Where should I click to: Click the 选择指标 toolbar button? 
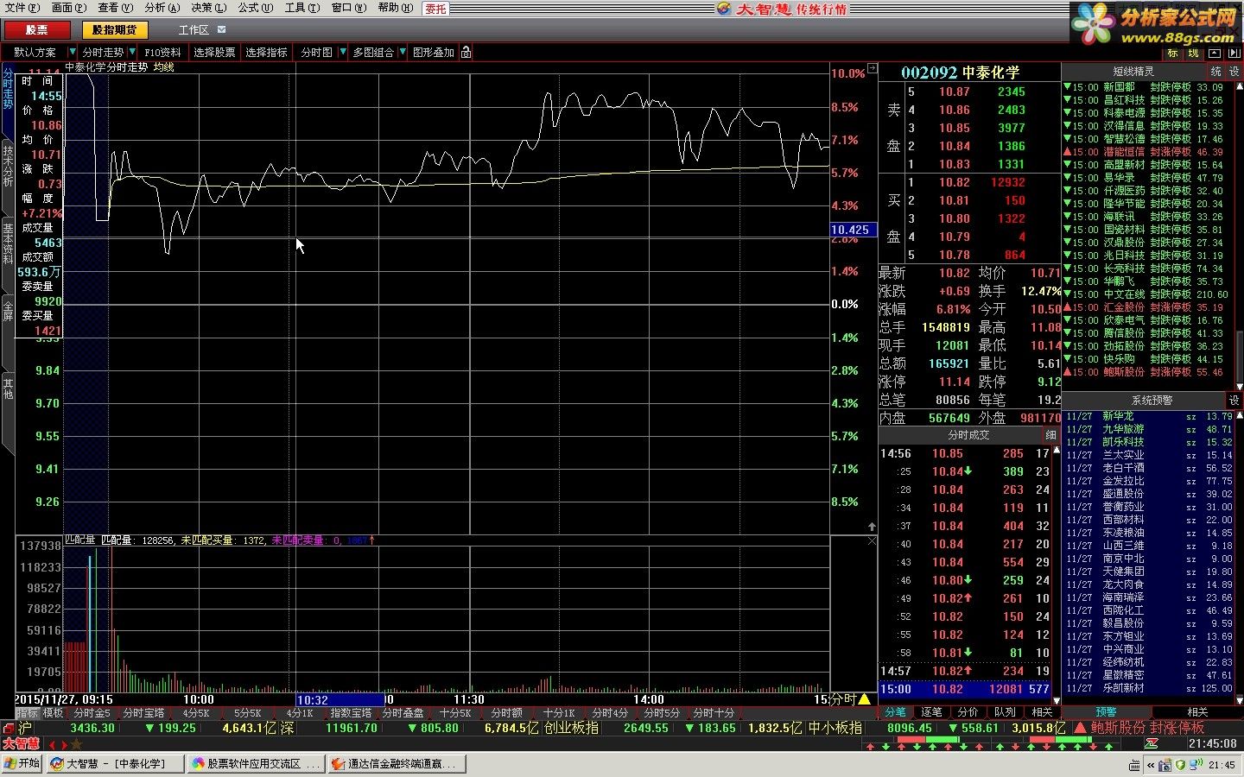(x=266, y=53)
